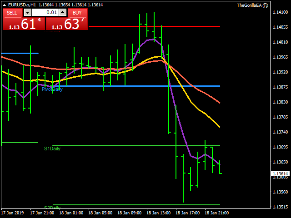Click the current price tag 1.13614

pos(280,173)
